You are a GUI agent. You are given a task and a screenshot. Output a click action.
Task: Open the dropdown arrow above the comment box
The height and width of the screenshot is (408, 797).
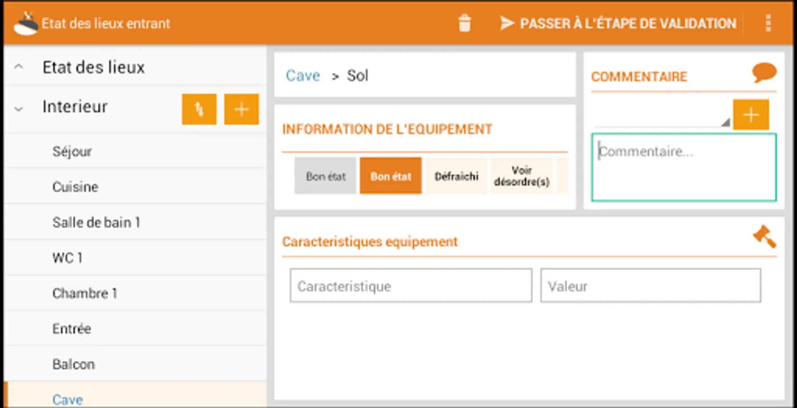(x=726, y=122)
